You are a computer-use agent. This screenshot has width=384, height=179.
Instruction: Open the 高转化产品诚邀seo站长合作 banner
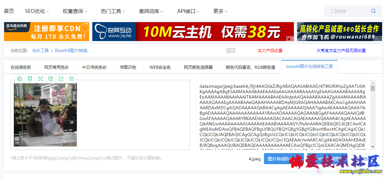pyautogui.click(x=340, y=32)
